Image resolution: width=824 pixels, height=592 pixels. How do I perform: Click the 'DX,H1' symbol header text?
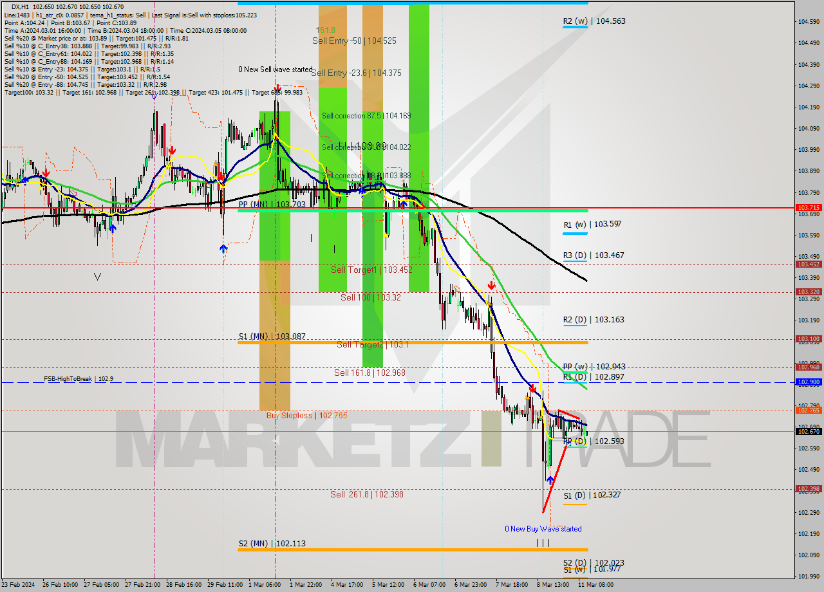pyautogui.click(x=21, y=6)
